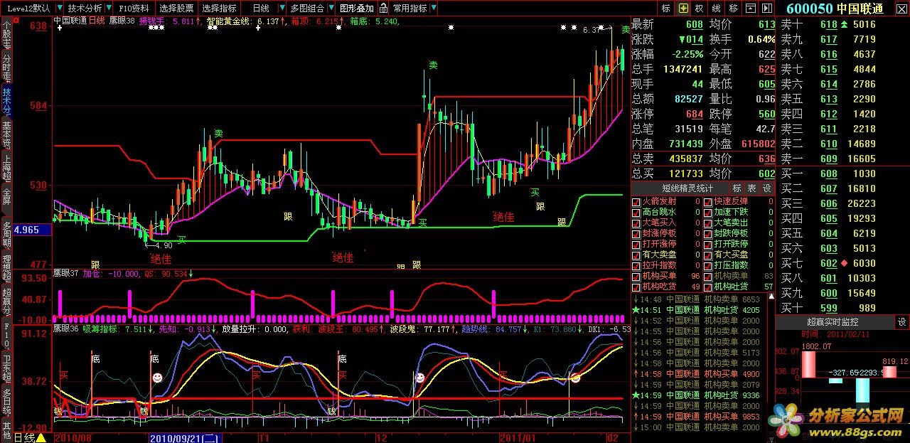
Task: Click the red 1802.07 bar in monitor chart
Action: 809,364
